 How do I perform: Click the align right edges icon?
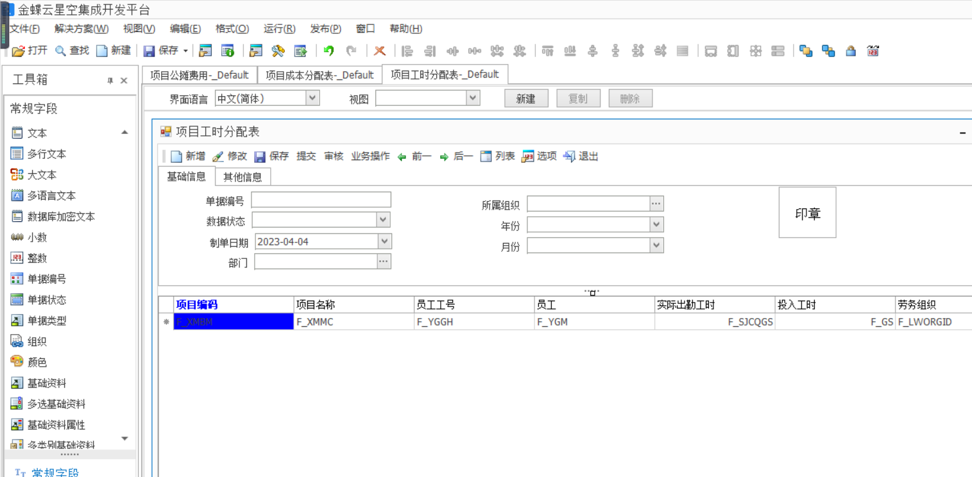coord(430,51)
